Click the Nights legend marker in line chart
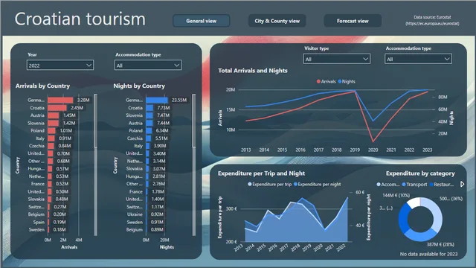Viewport: 476px width, 268px height. click(340, 81)
